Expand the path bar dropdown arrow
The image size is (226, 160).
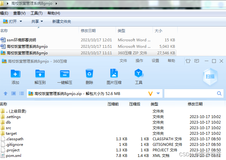(x=158, y=93)
